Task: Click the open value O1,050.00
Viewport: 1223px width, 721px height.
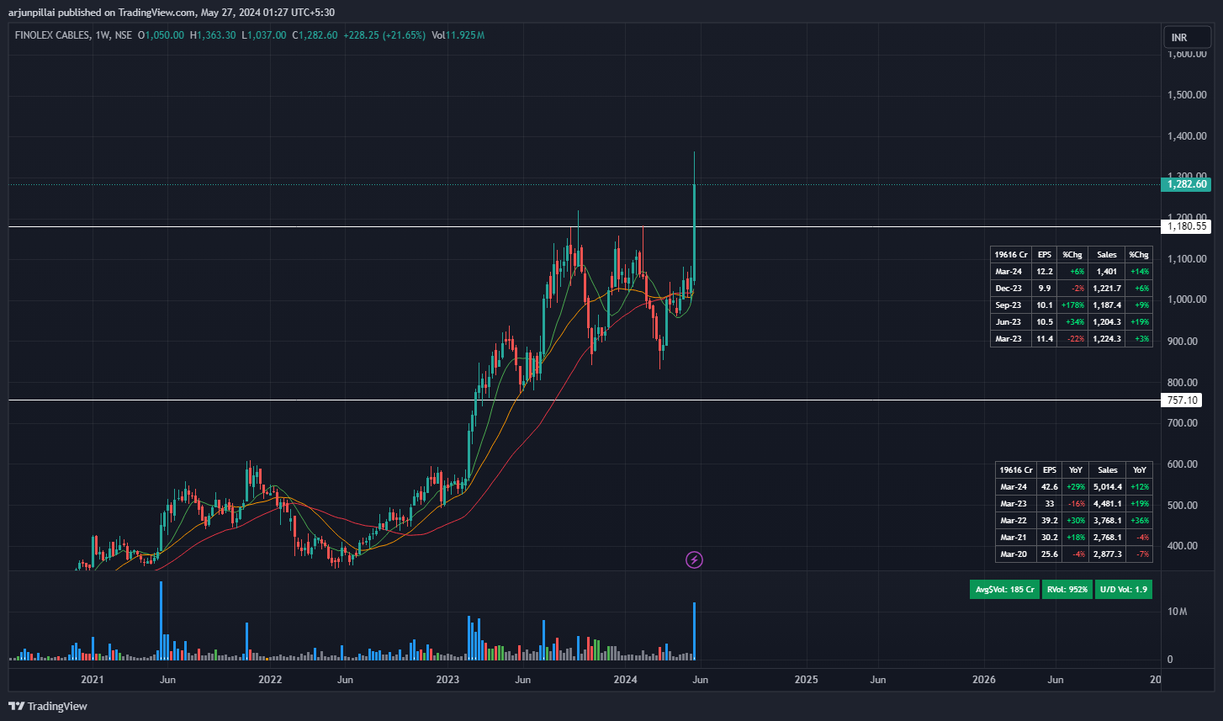Action: point(161,35)
